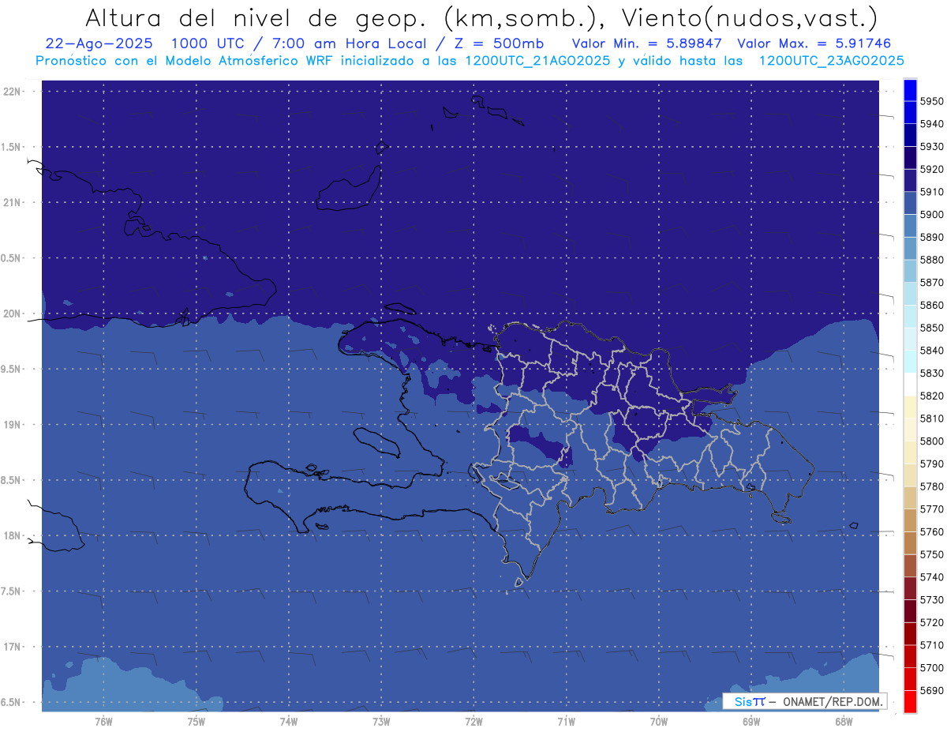947x732 pixels.
Task: Click the longitude label 74W
Action: (288, 721)
